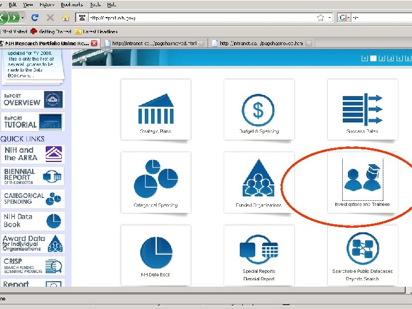412x309 pixels.
Task: Open the Categorical Spending quick link
Action: 33,199
